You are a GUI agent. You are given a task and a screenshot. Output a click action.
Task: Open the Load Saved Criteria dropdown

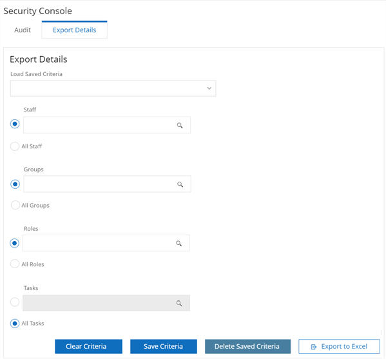(x=113, y=88)
